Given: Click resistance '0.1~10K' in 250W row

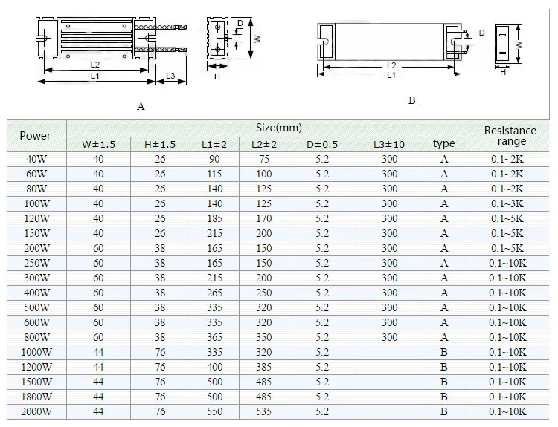Looking at the screenshot, I should [x=507, y=263].
